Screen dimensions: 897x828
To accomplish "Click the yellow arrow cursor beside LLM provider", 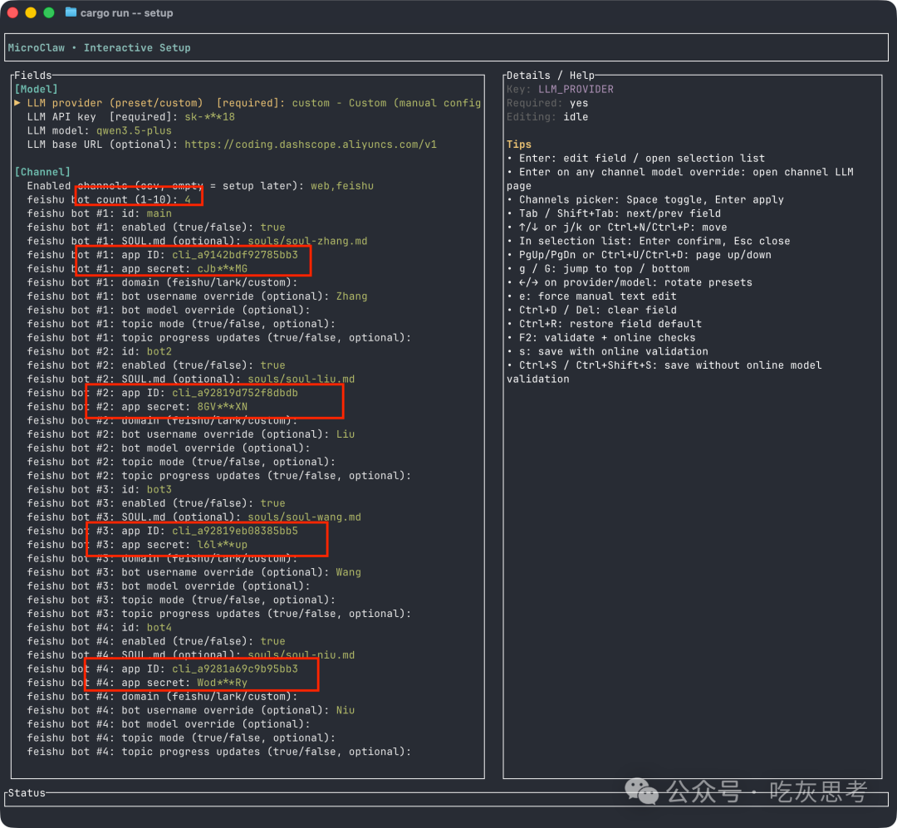I will (17, 103).
